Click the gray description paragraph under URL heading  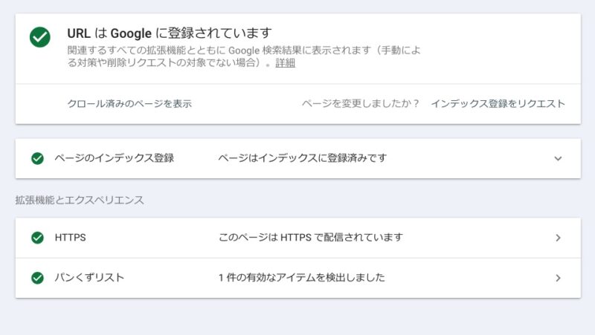(244, 56)
